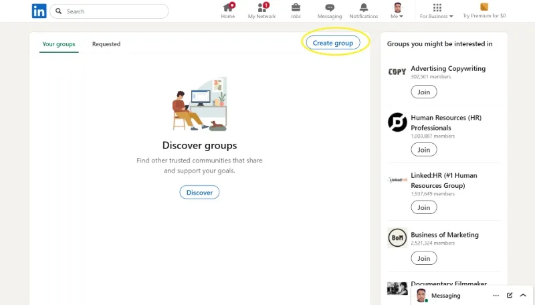Open the LinkedIn home logo
The image size is (535, 305).
tap(39, 11)
